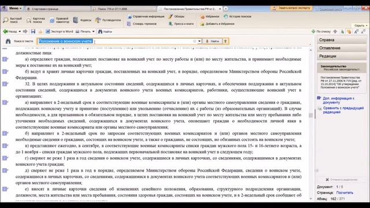Open Обзоры reviews
370x208 pixels.
pos(176,17)
